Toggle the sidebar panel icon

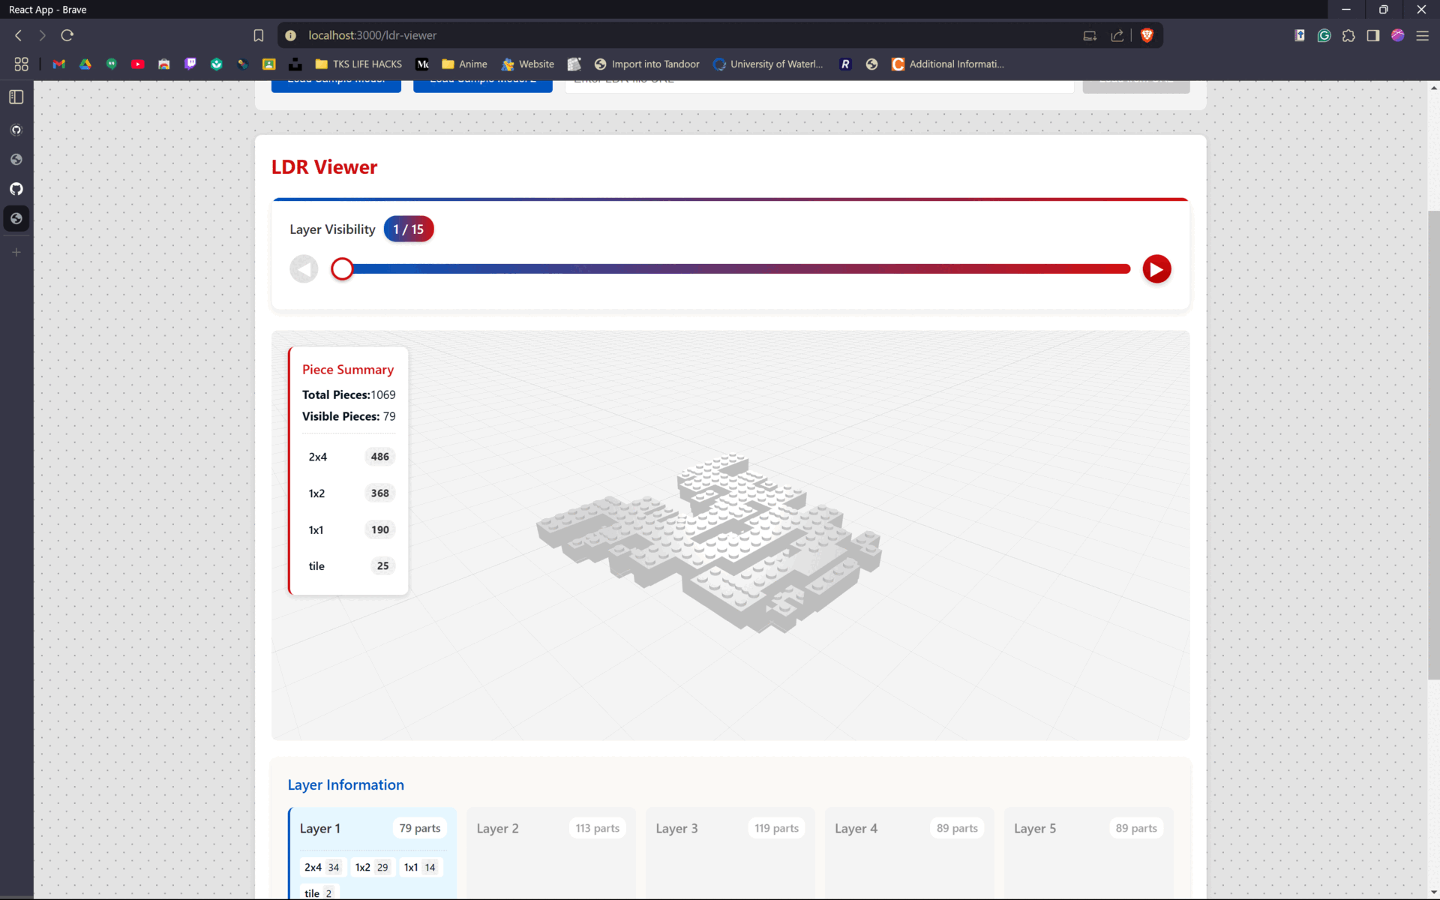(1372, 35)
